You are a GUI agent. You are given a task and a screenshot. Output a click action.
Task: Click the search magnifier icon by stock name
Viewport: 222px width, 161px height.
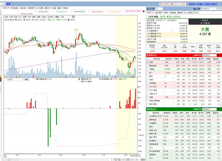coord(2,4)
